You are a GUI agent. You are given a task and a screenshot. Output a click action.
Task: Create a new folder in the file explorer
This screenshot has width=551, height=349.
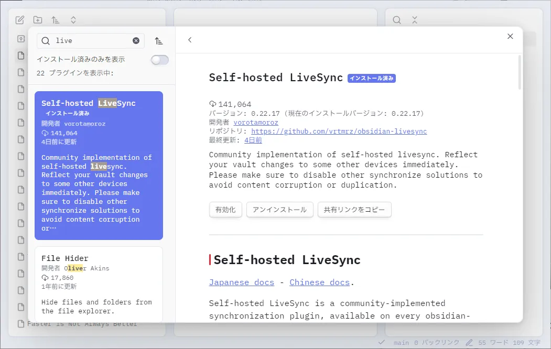(37, 19)
